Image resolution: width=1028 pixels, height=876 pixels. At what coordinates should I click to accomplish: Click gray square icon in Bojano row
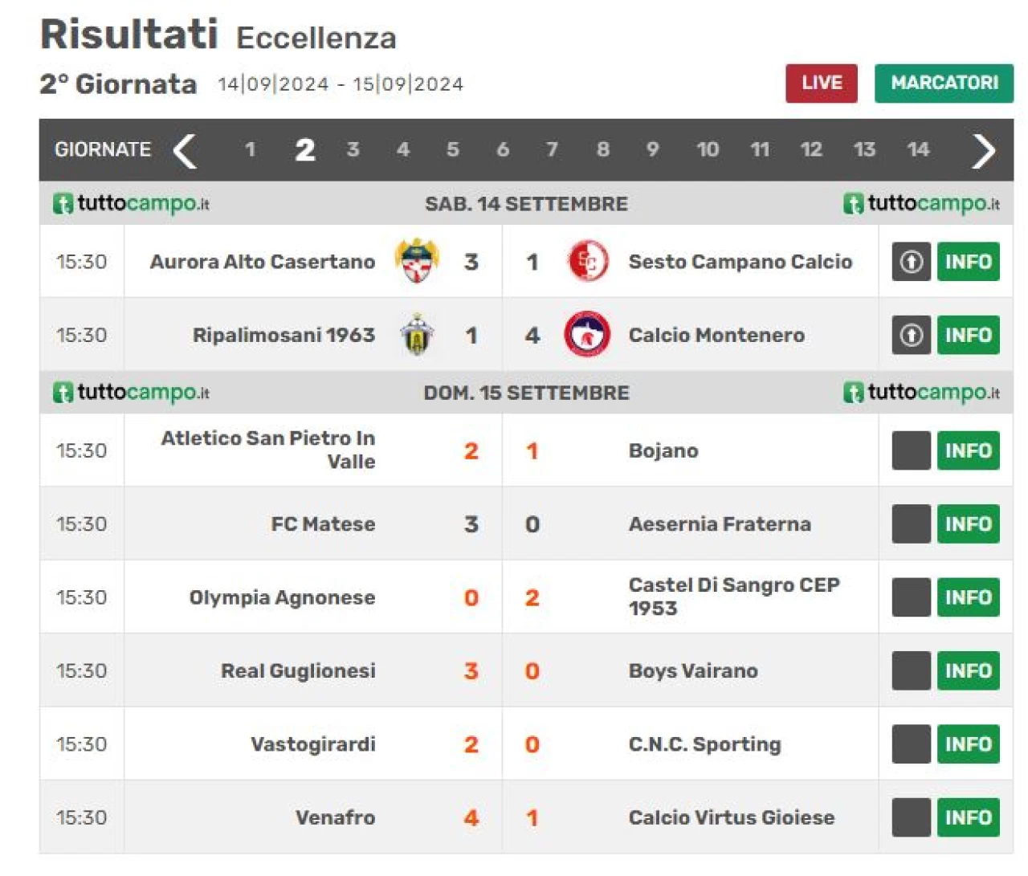pyautogui.click(x=911, y=450)
